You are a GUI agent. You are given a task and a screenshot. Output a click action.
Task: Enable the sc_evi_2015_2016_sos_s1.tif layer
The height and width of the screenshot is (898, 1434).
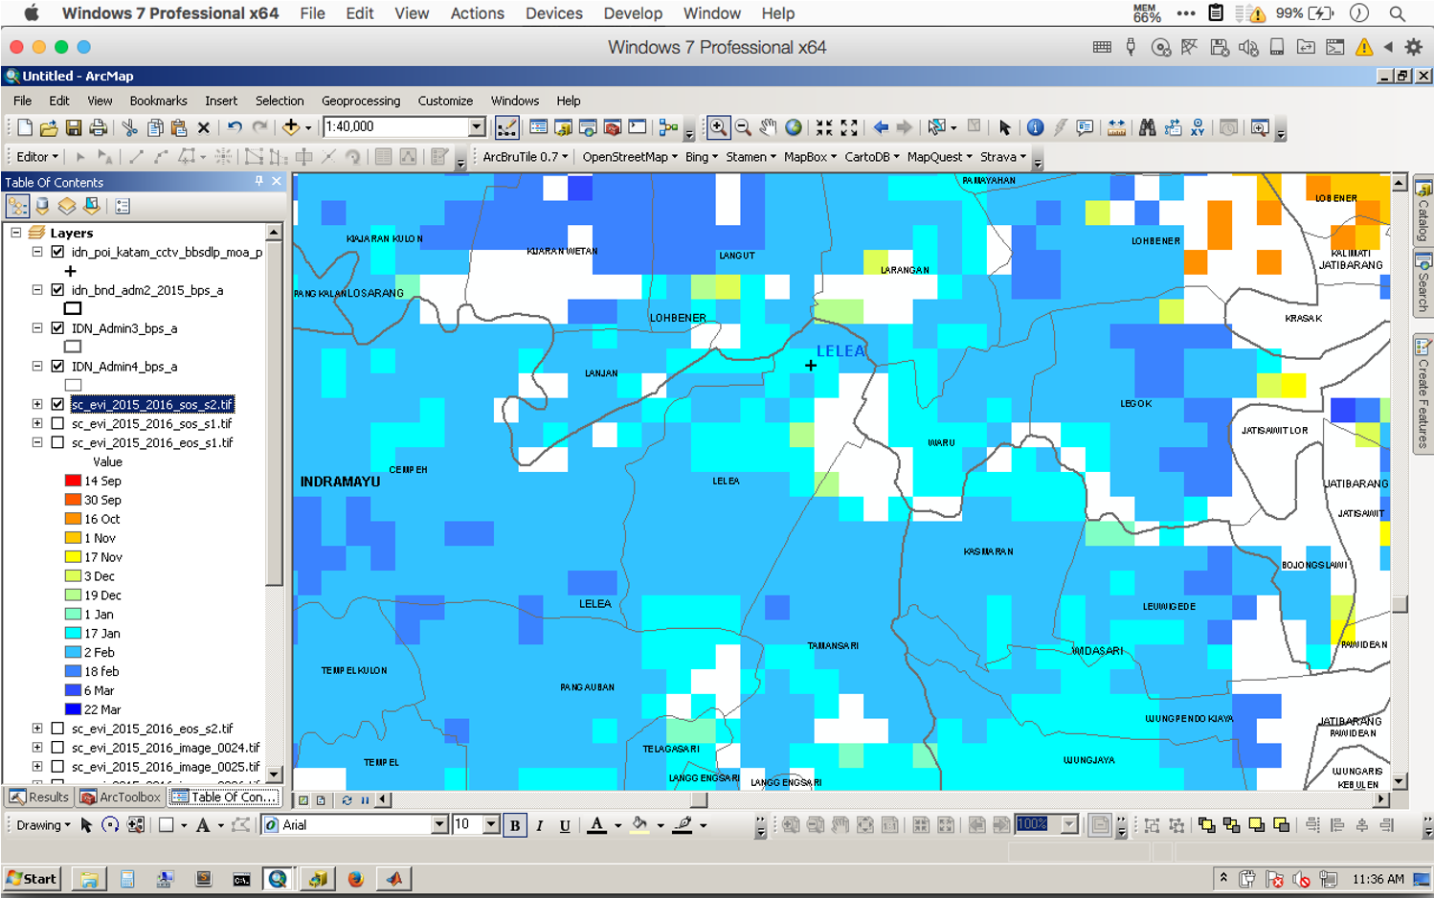[x=57, y=423]
